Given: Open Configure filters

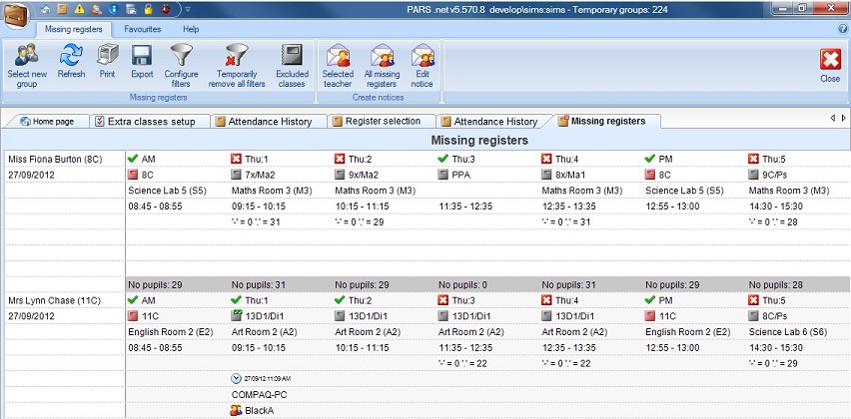Looking at the screenshot, I should pyautogui.click(x=181, y=60).
